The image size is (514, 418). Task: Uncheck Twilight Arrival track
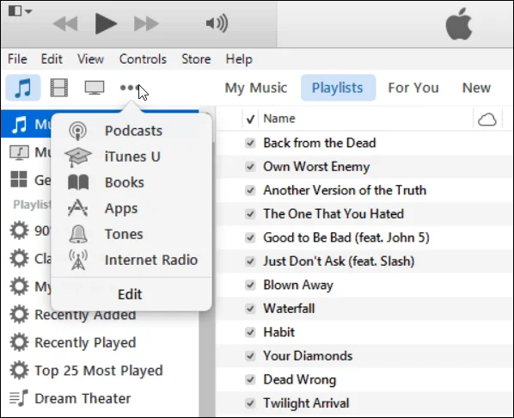pos(250,403)
